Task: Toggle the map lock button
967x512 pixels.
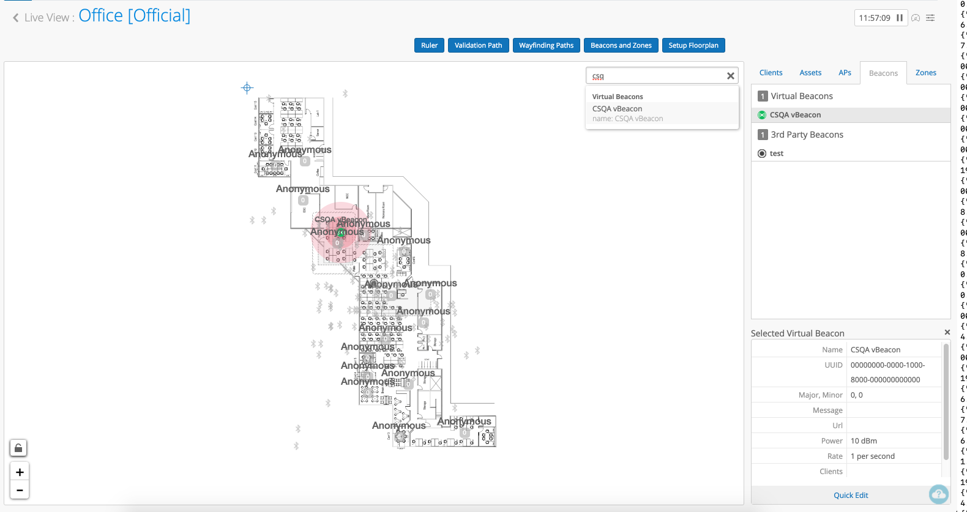Action: point(18,448)
